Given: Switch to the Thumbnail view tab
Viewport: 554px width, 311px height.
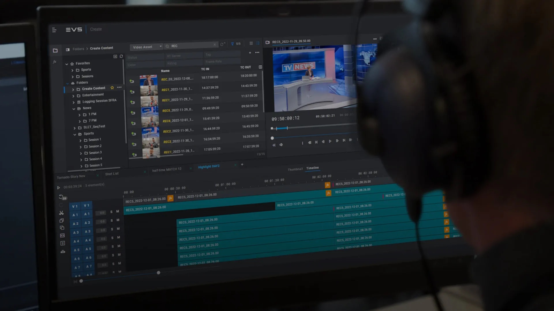Looking at the screenshot, I should tap(295, 169).
